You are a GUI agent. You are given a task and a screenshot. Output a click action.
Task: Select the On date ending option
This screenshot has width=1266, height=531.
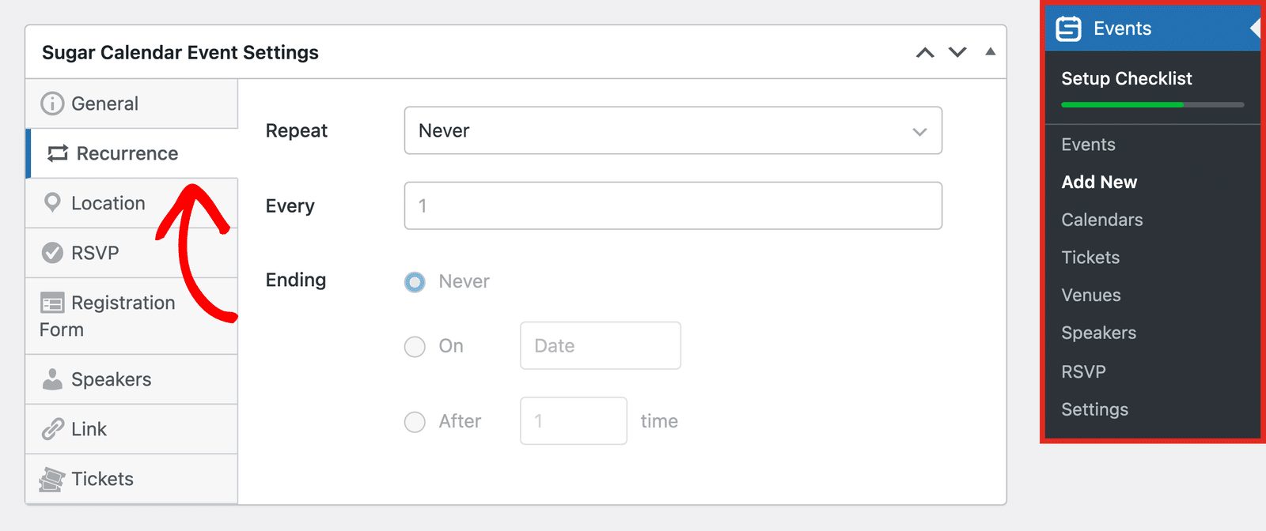point(415,347)
